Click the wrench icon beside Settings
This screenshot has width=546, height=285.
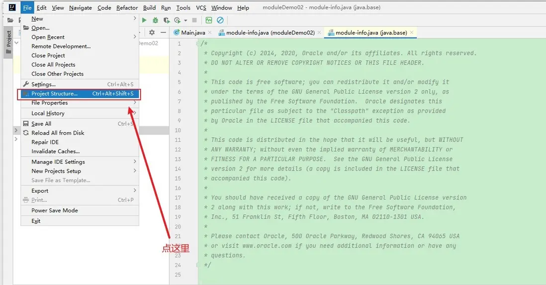[x=26, y=84]
